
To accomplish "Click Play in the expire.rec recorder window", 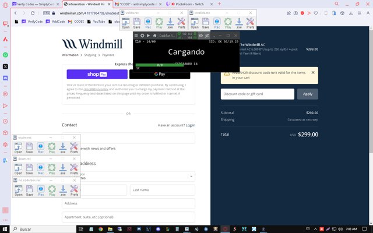I will (52, 148).
